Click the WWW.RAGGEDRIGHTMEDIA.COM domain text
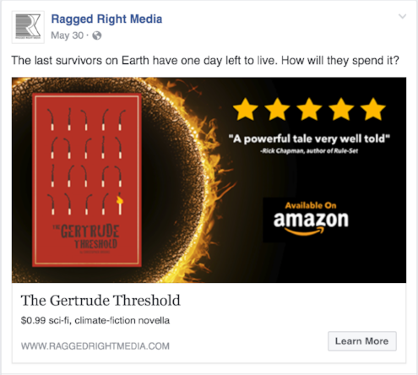This screenshot has height=375, width=418. pos(95,346)
